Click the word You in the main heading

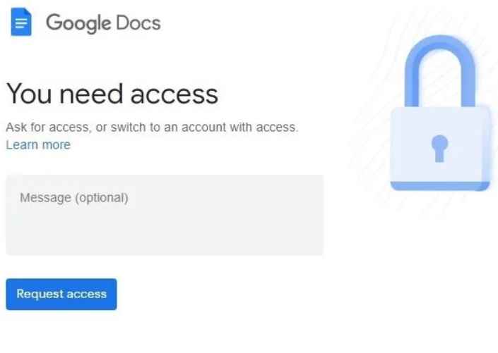[28, 93]
